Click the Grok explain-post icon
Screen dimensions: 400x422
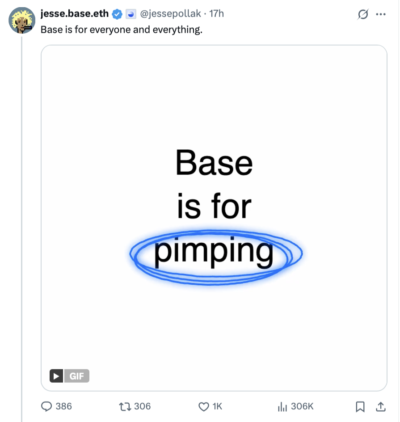[362, 15]
